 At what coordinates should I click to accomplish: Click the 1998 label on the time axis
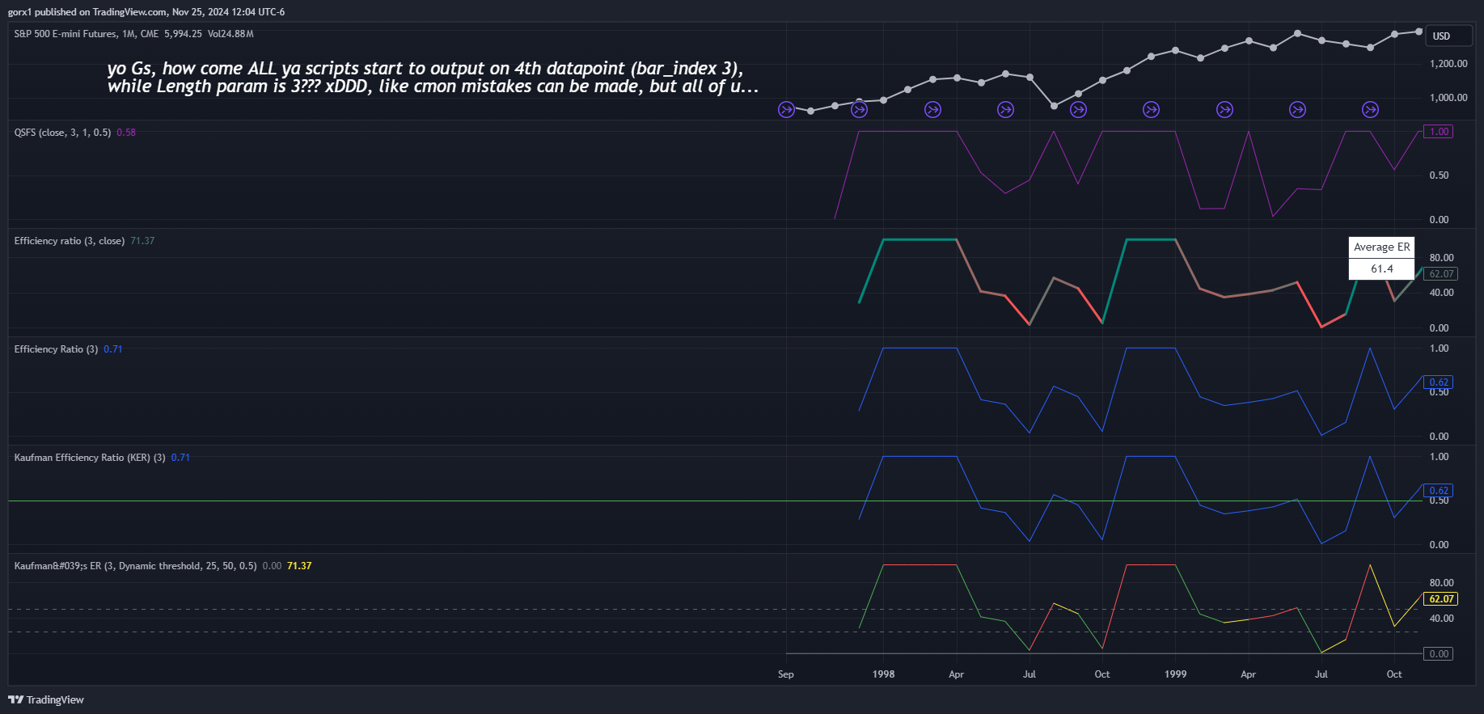[x=883, y=674]
